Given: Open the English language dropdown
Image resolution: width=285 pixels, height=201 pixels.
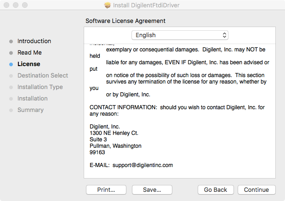Looking at the screenshot, I should click(x=180, y=35).
